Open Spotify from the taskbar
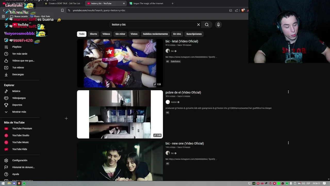The height and width of the screenshot is (186, 330). [x=24, y=183]
